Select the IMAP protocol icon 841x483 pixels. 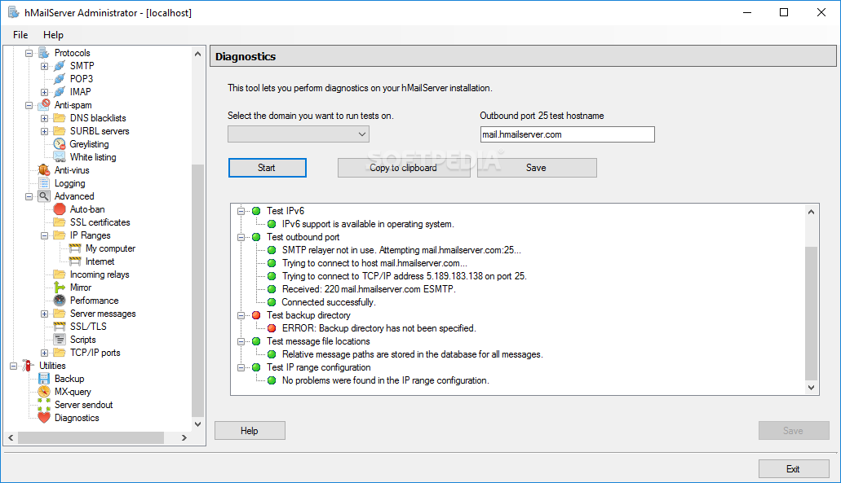click(x=60, y=92)
